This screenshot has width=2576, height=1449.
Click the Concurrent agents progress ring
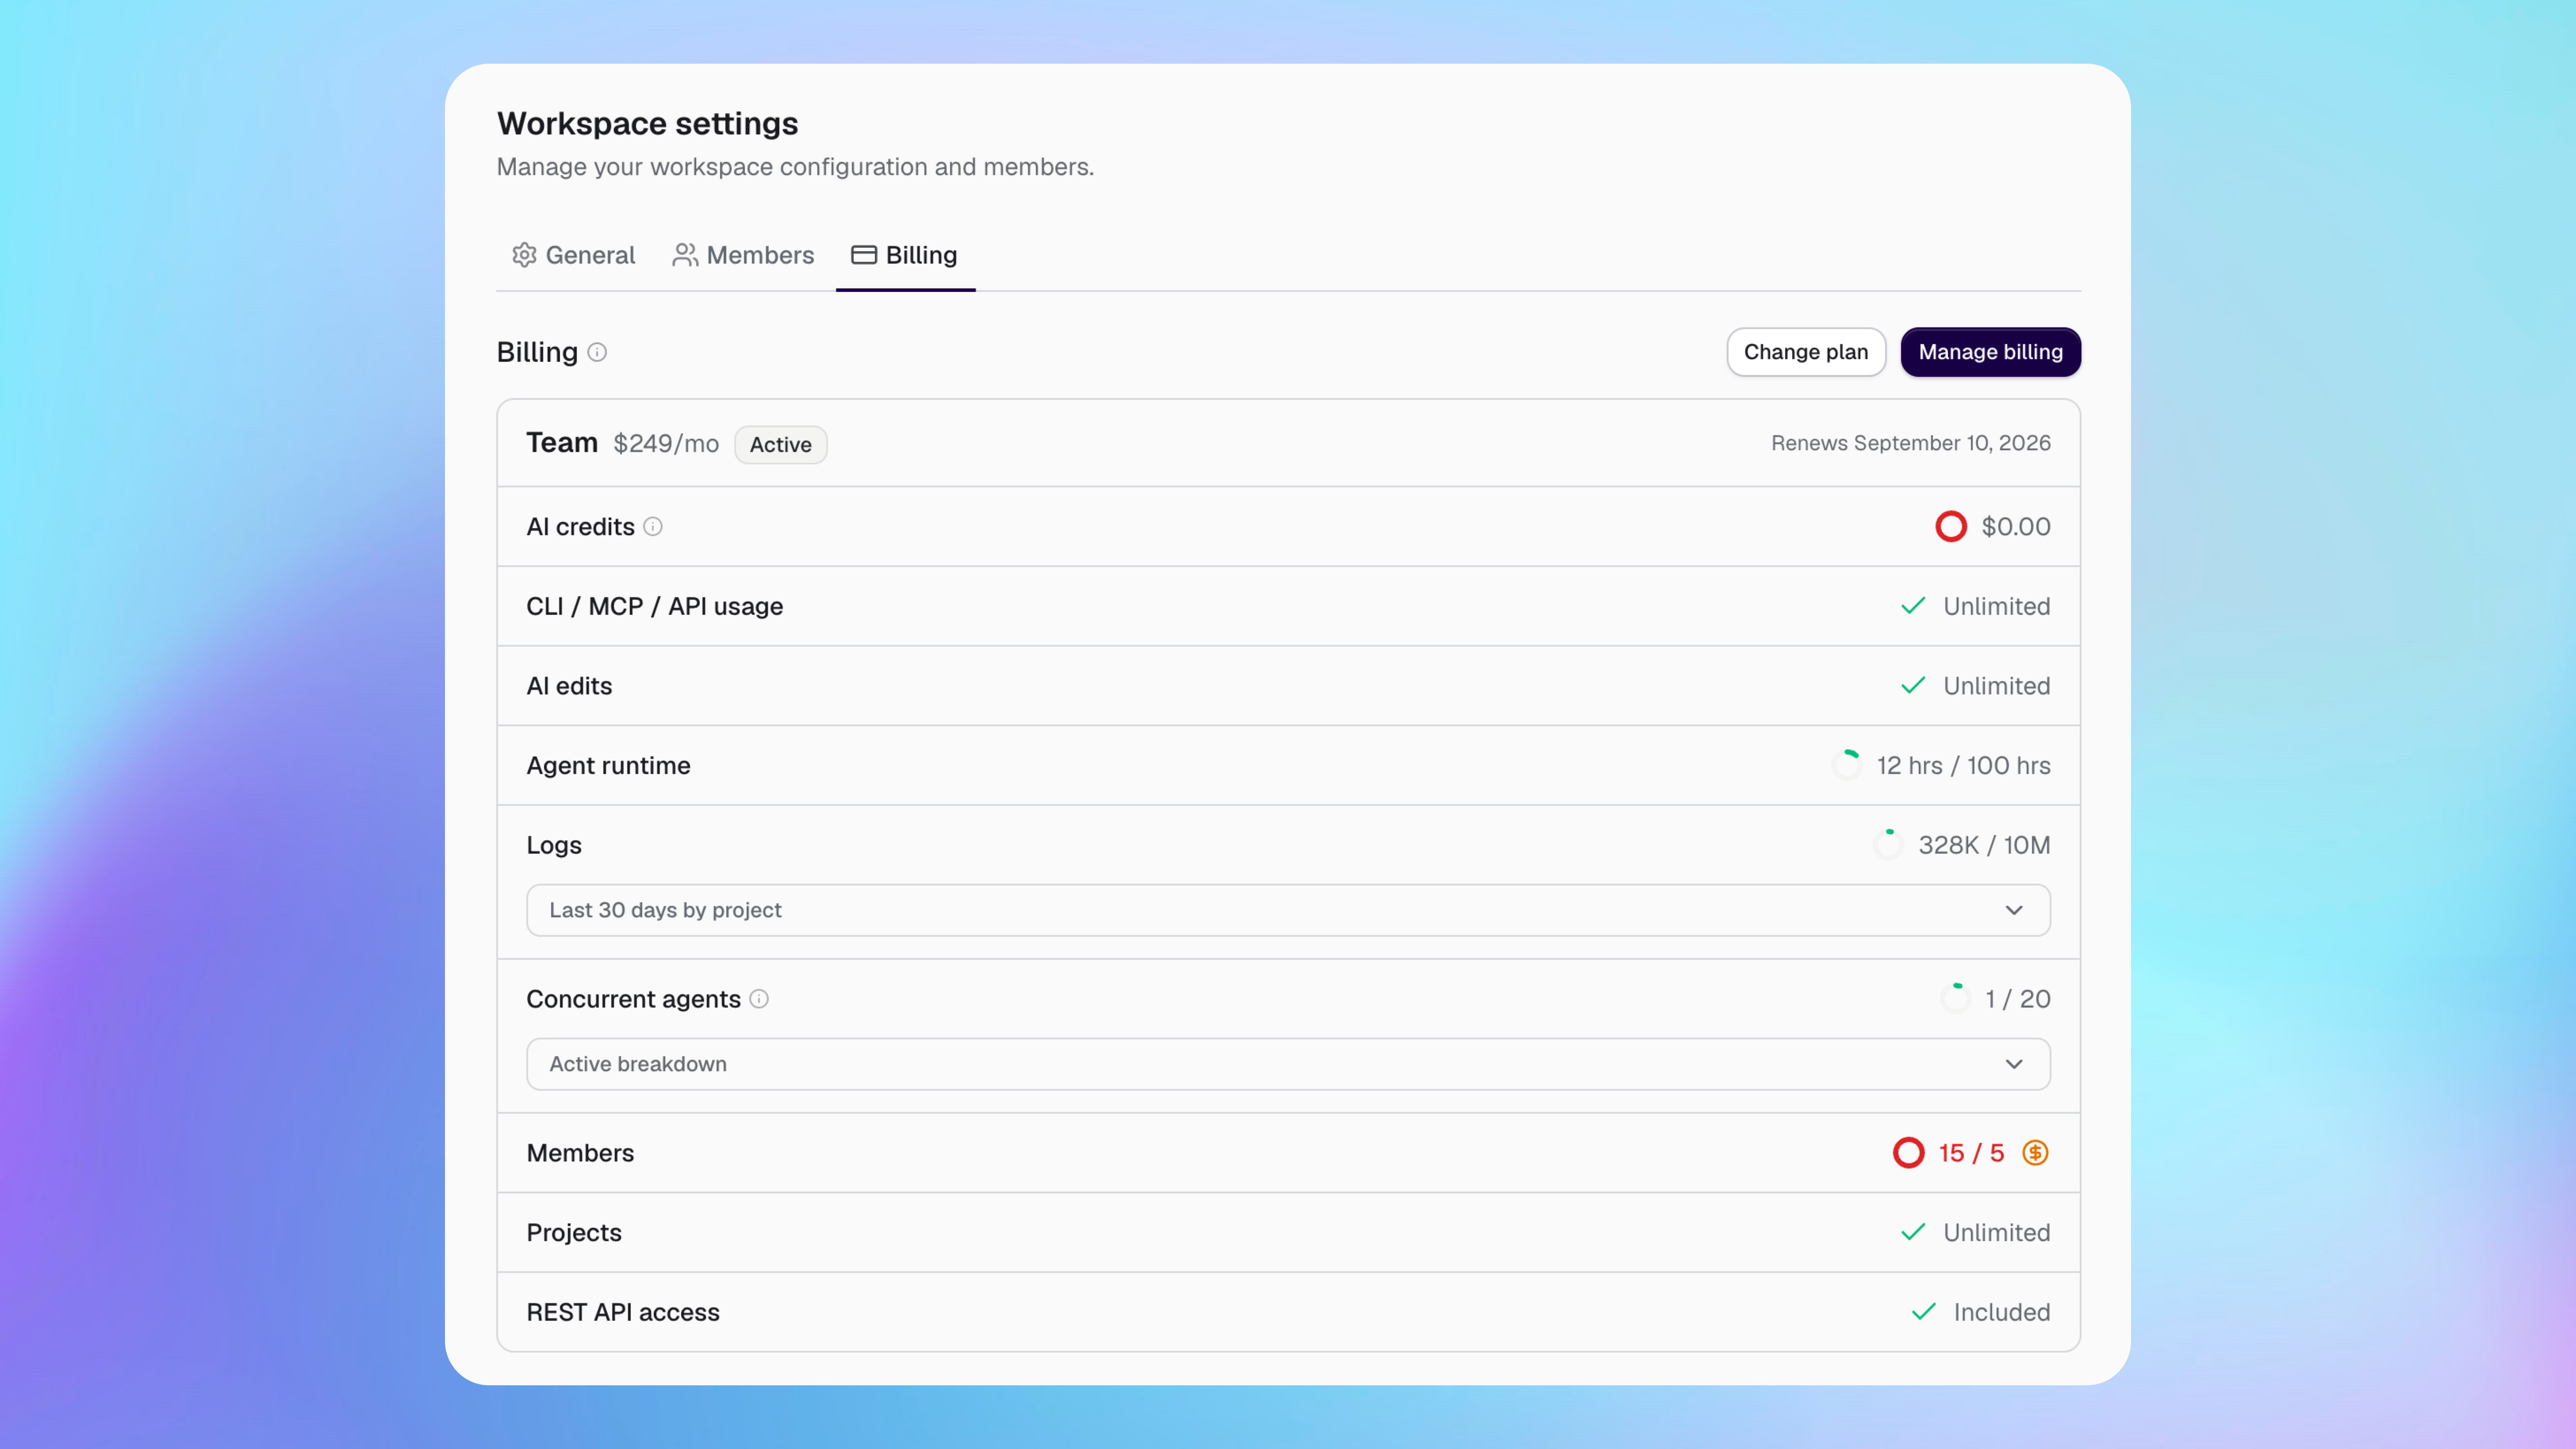(1955, 999)
